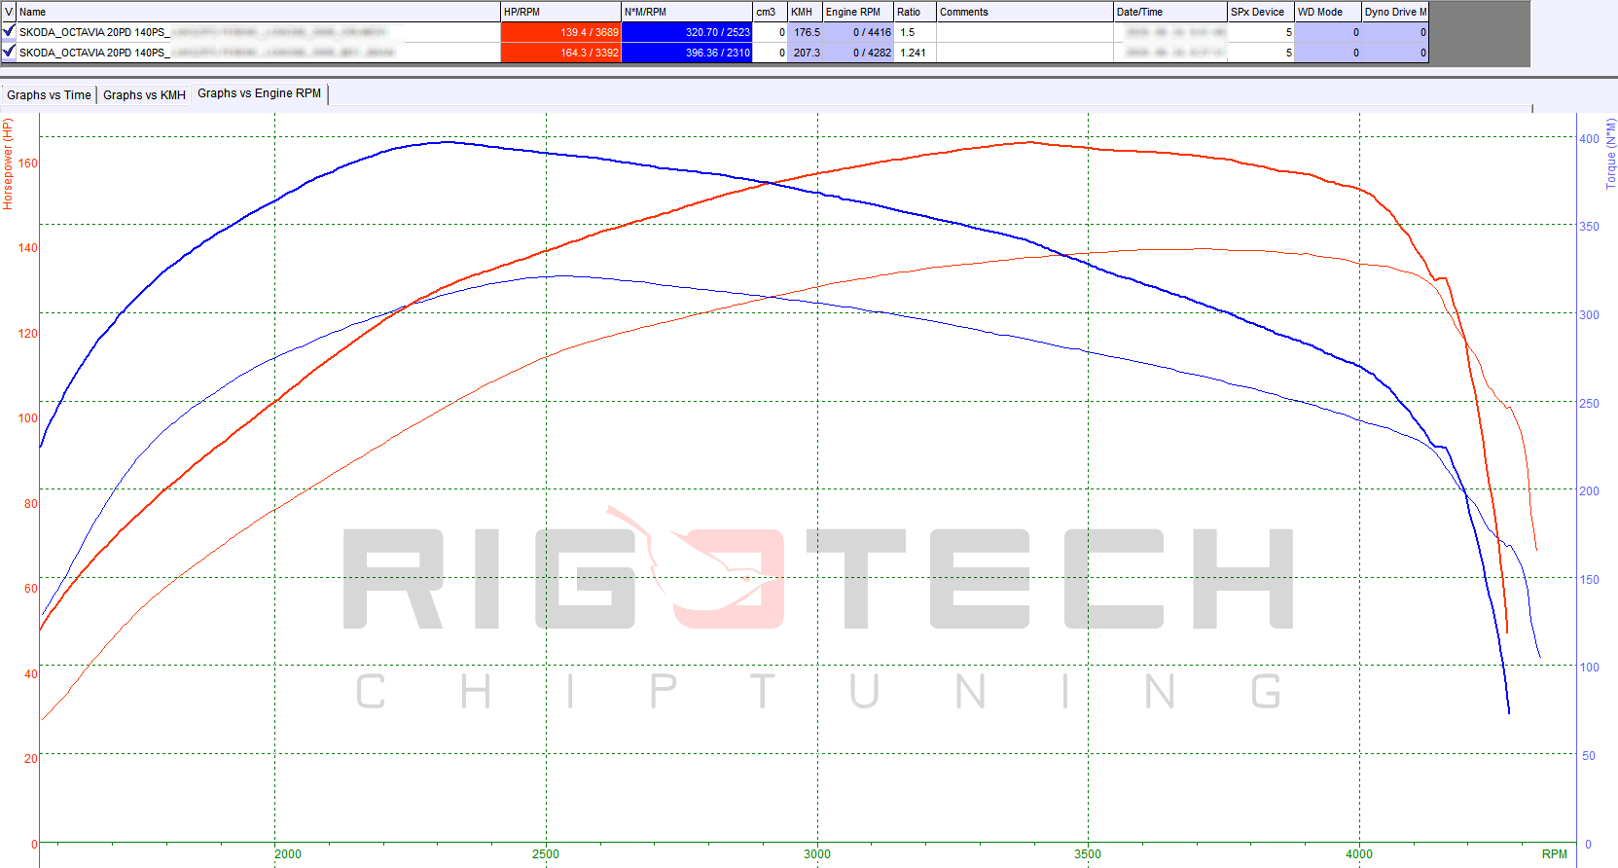Click the Torque (N*M) axis label
The width and height of the screenshot is (1618, 868).
point(1610,154)
